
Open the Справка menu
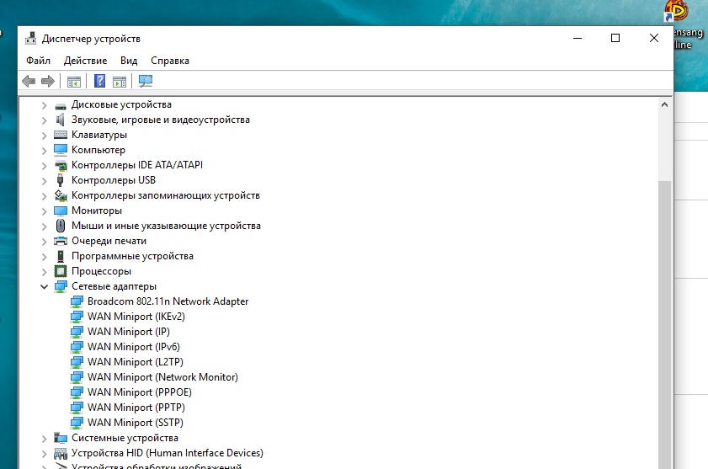[170, 61]
